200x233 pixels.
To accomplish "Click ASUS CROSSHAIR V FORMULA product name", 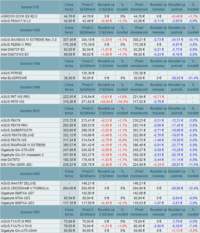I will (25, 188).
